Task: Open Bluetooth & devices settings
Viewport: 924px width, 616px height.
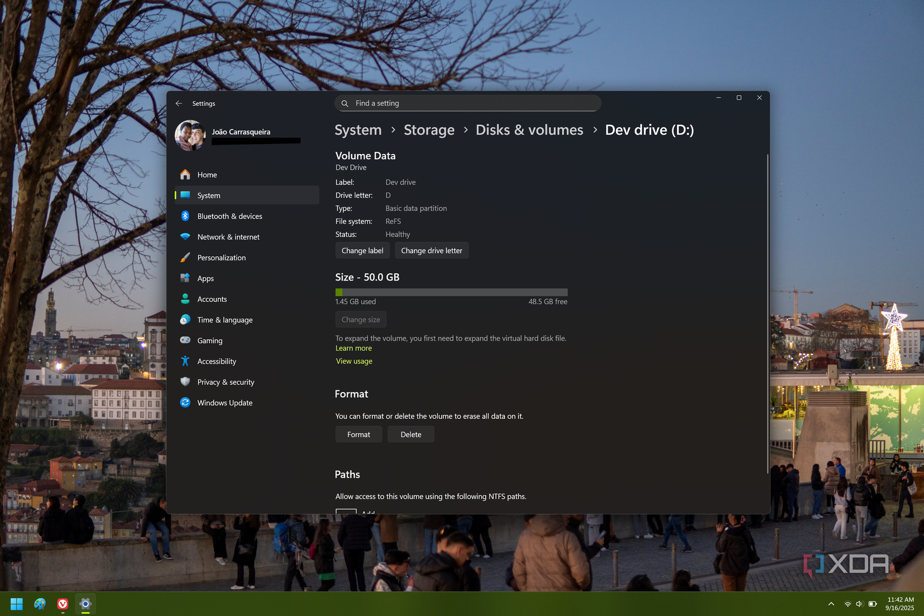Action: pos(229,216)
